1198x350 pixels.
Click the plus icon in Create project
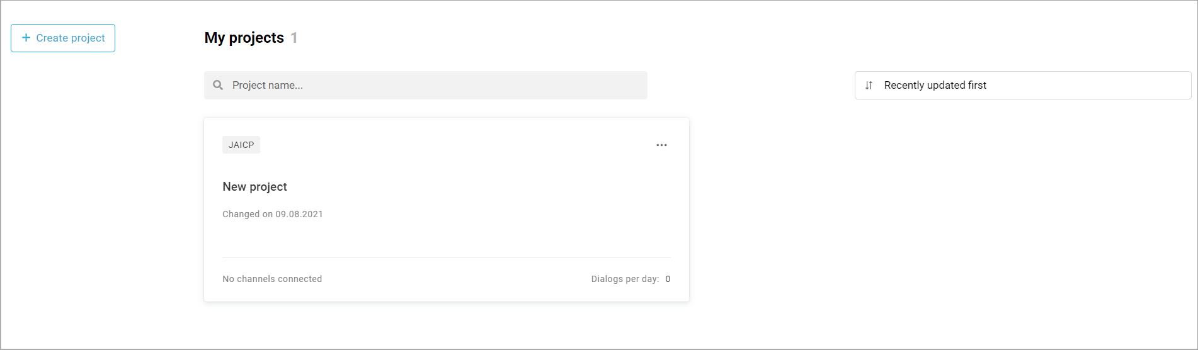(x=26, y=38)
